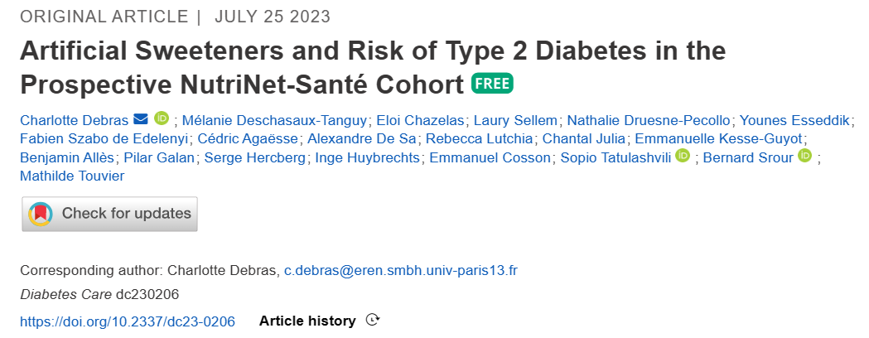This screenshot has height=338, width=869.
Task: Open Charlotte Debras's ORCID iD icon
Action: pyautogui.click(x=162, y=119)
